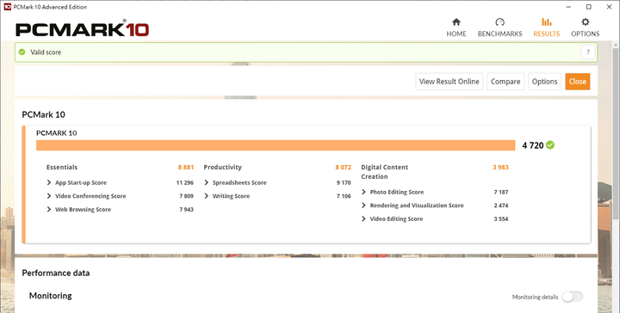Click green check next to 4 720 score
Viewport: 620px width, 313px height.
[x=550, y=144]
